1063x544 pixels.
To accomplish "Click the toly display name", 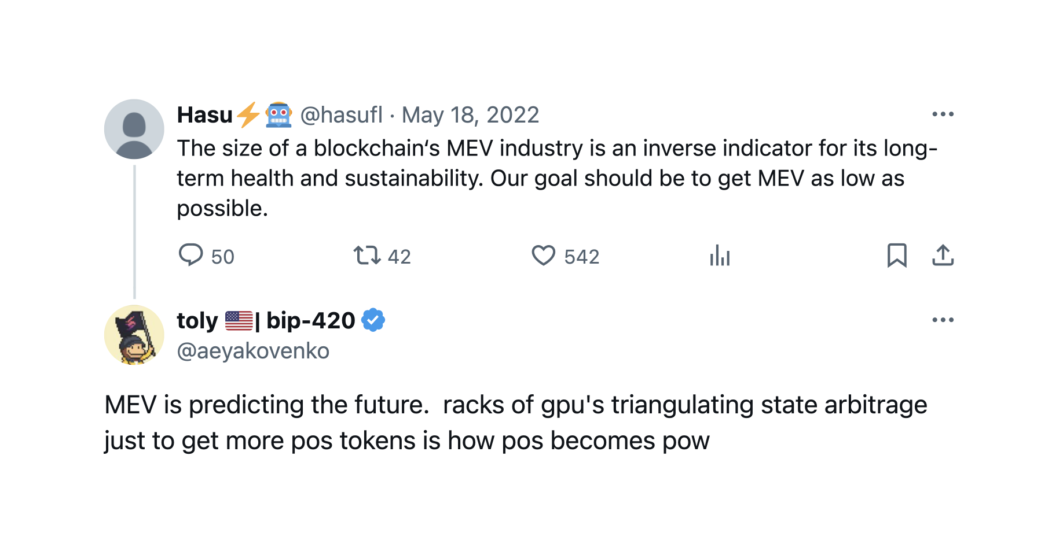I will tap(197, 320).
